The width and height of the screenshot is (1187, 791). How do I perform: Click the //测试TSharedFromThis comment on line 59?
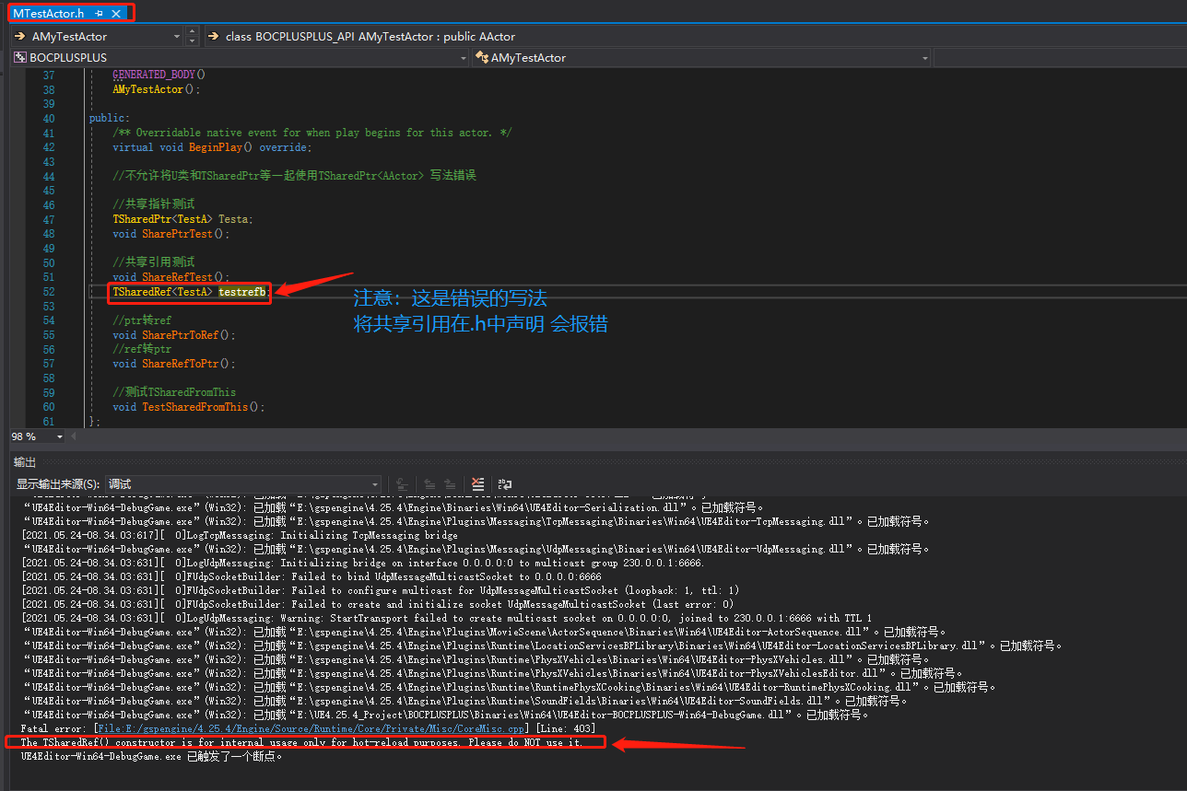point(174,392)
